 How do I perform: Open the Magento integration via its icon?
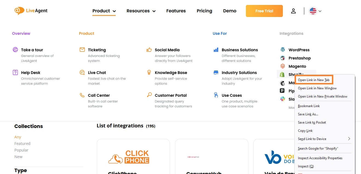(283, 66)
